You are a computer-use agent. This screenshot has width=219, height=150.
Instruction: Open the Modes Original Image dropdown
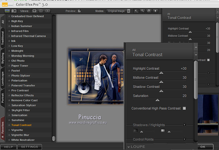coord(118,11)
